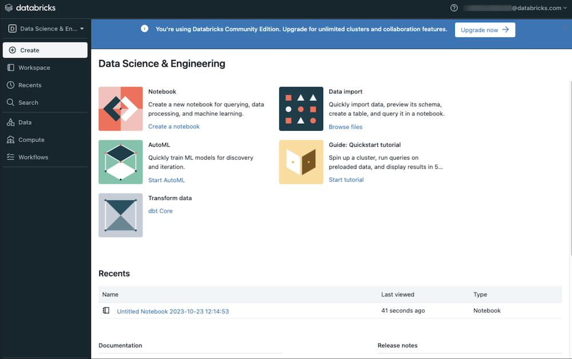Click the Compute cluster icon
The width and height of the screenshot is (572, 359).
click(x=10, y=140)
